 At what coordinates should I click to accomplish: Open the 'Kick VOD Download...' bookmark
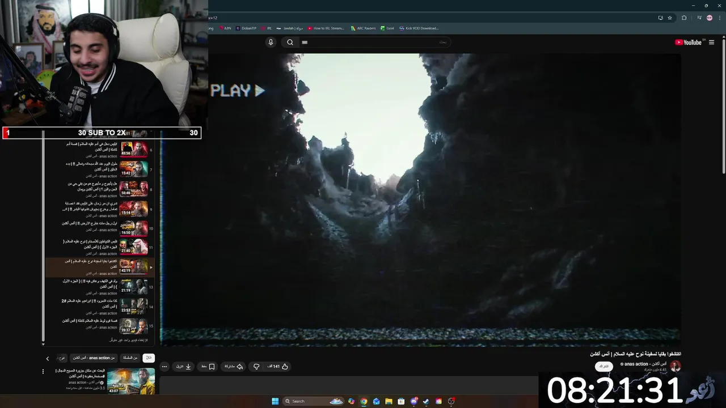coord(419,28)
